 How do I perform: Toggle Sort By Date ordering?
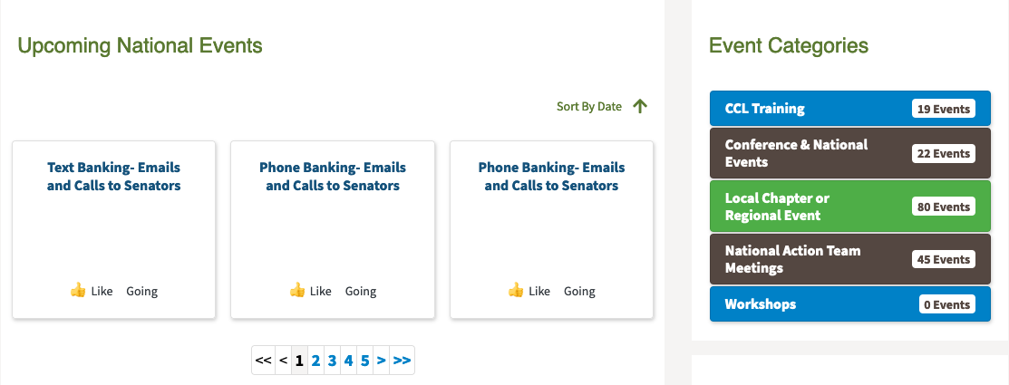pos(588,107)
